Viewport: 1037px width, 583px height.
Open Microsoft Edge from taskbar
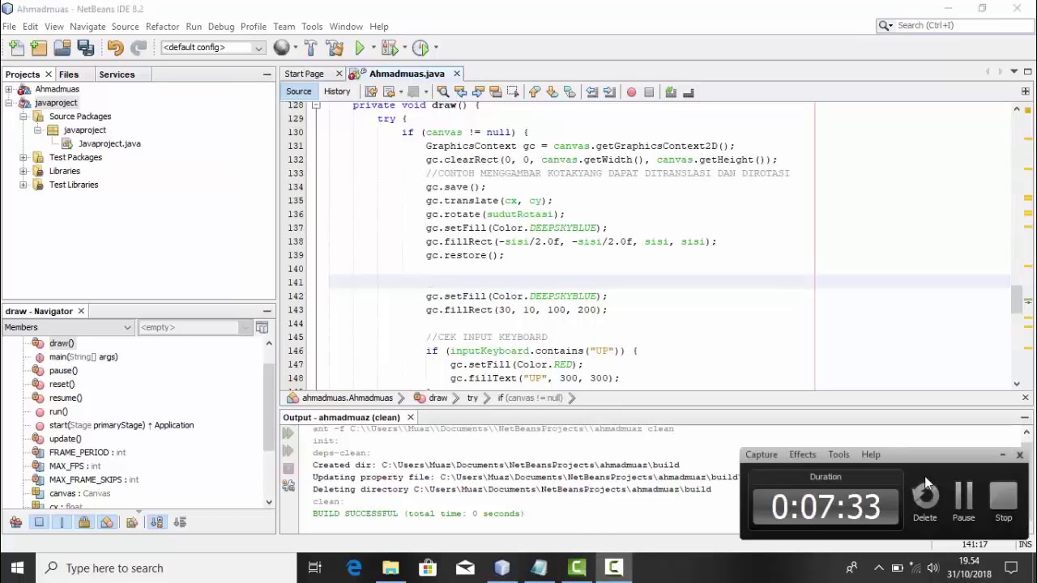point(354,568)
